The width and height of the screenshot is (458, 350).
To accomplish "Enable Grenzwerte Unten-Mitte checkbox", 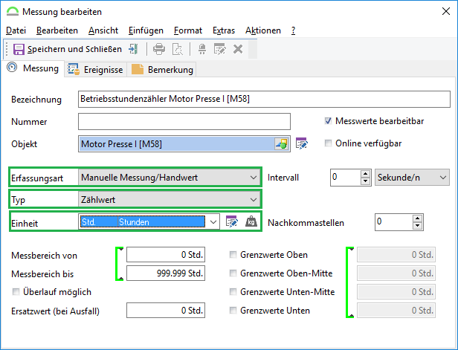I will pyautogui.click(x=233, y=291).
